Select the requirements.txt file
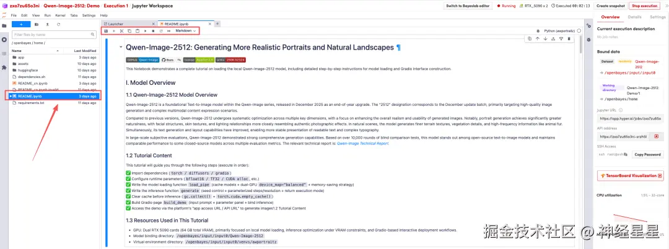The height and width of the screenshot is (249, 669). 55,103
